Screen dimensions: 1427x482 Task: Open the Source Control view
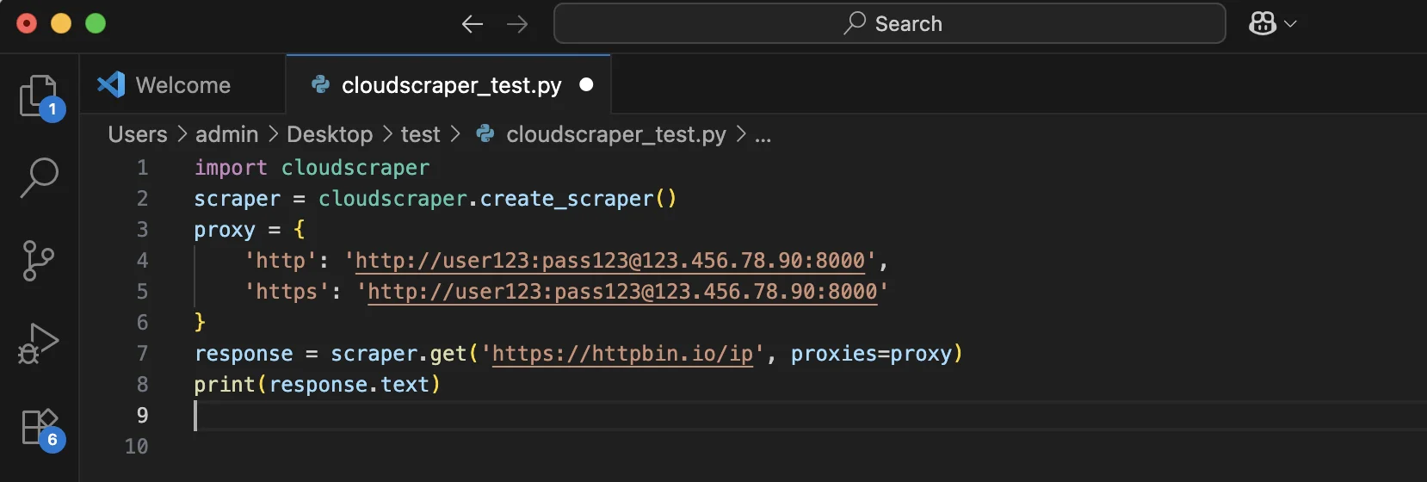tap(39, 261)
